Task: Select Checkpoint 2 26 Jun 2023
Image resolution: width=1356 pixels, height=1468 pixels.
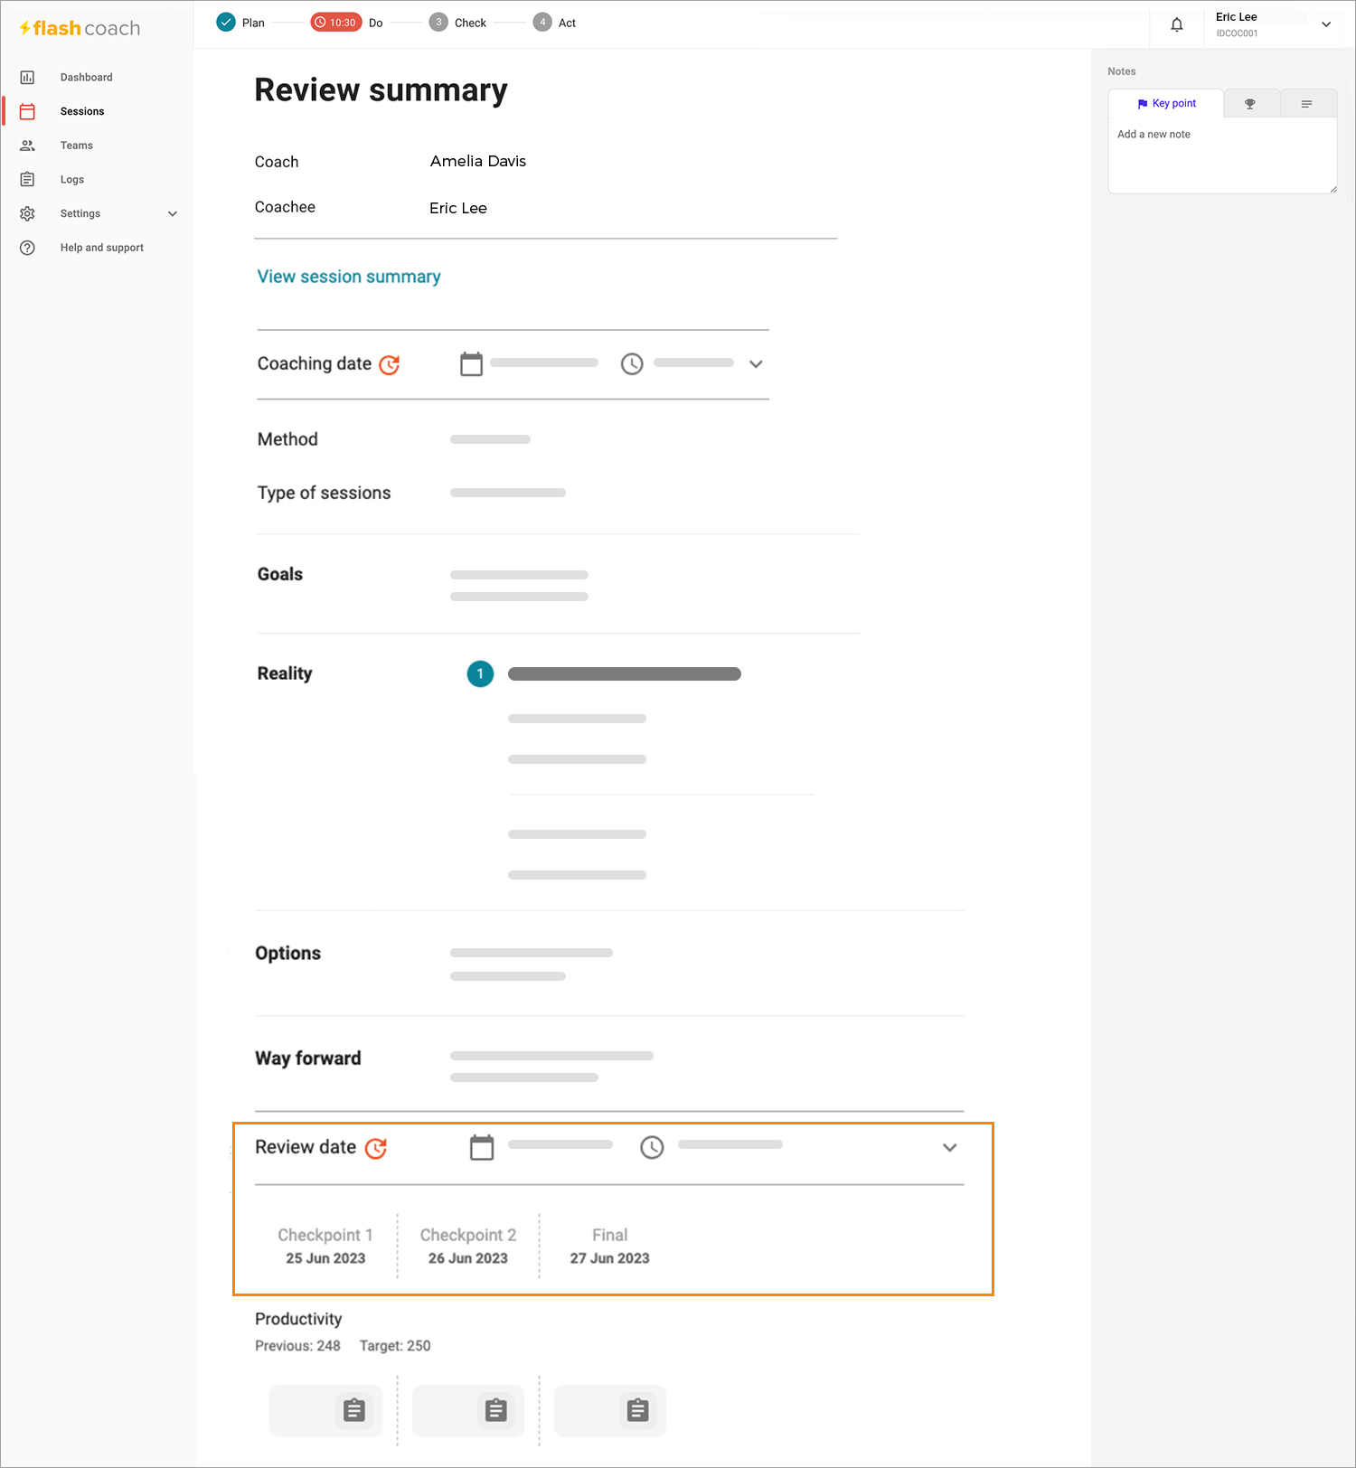Action: [x=468, y=1247]
